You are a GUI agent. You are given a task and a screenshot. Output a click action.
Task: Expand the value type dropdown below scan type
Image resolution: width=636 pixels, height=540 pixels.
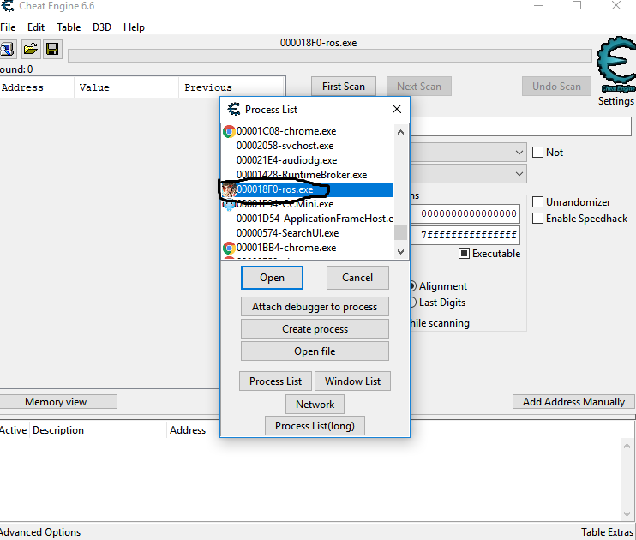pos(519,174)
